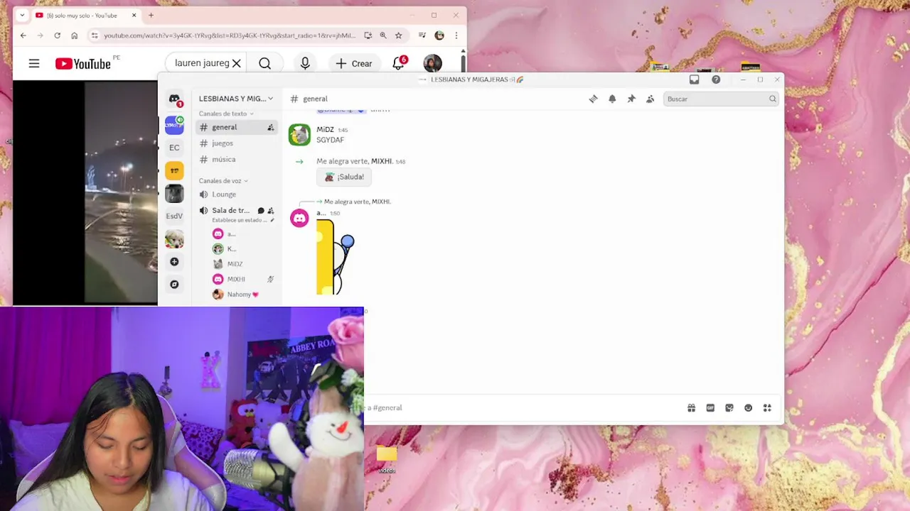Open Chrome three-dot menu
This screenshot has width=910, height=511.
tap(456, 35)
